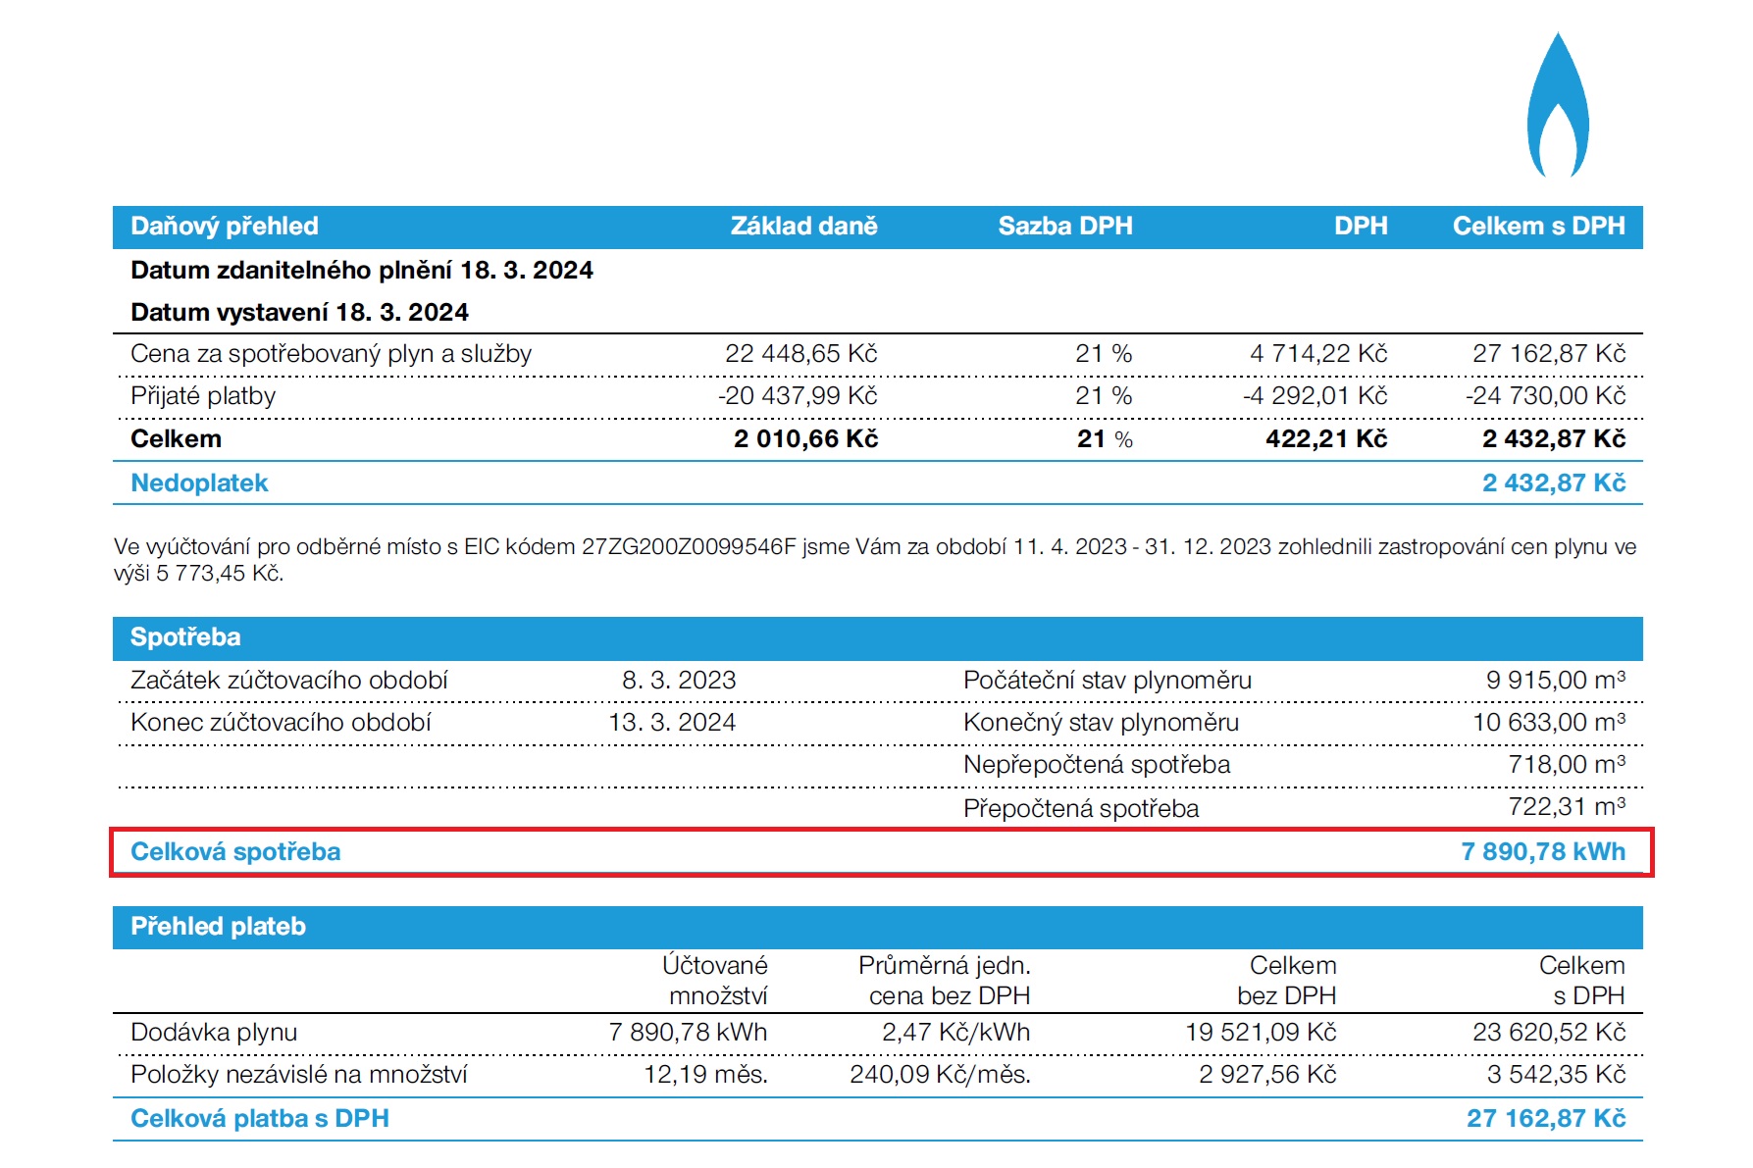Screen dimensions: 1753x1168
Task: Click the Spotřeba section header
Action: click(x=185, y=637)
